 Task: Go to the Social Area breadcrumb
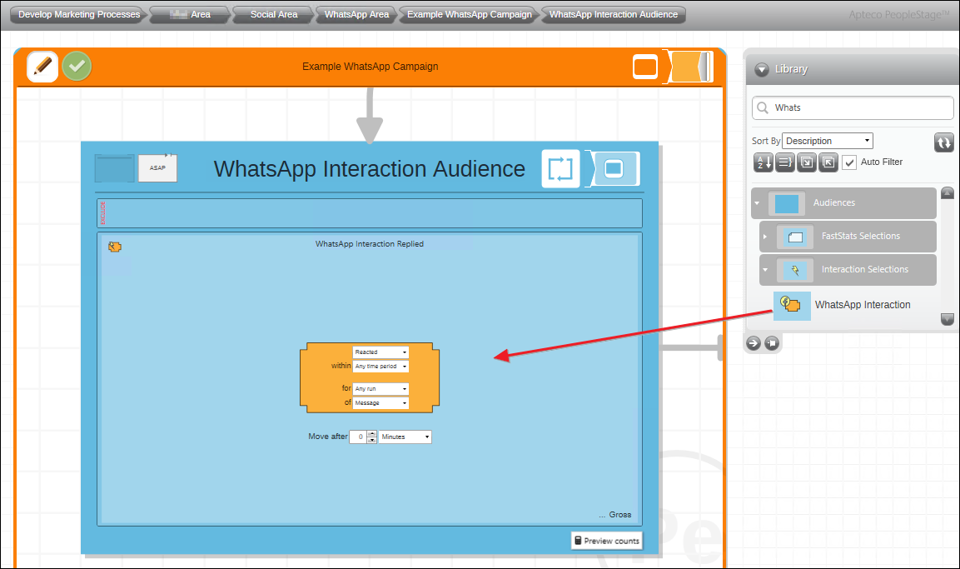pos(274,14)
